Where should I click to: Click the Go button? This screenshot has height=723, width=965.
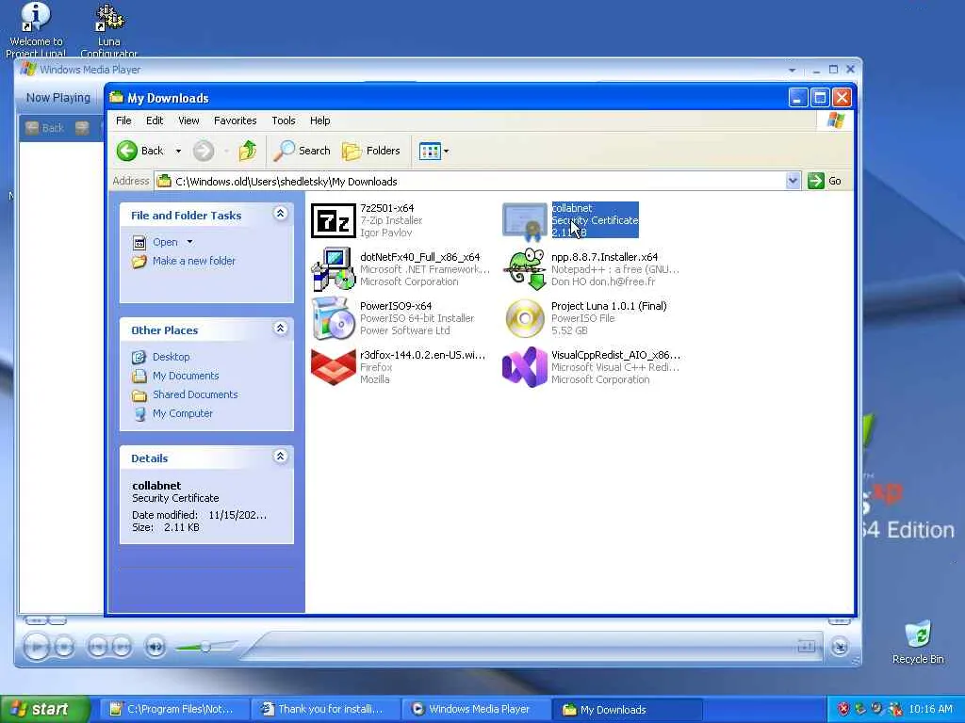pos(825,181)
